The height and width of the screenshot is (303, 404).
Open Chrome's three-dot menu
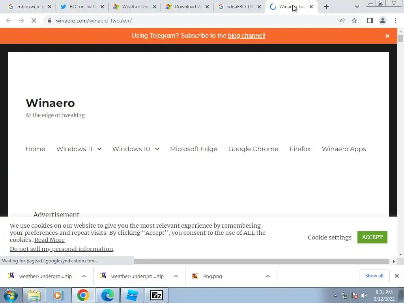click(395, 21)
